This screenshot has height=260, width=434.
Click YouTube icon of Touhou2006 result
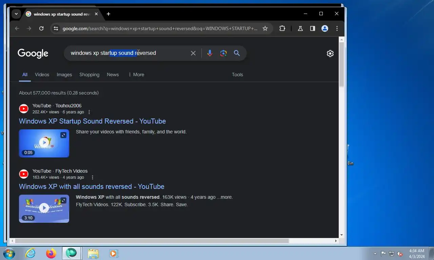(24, 109)
